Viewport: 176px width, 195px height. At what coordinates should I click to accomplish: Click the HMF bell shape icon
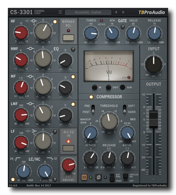coord(30,48)
